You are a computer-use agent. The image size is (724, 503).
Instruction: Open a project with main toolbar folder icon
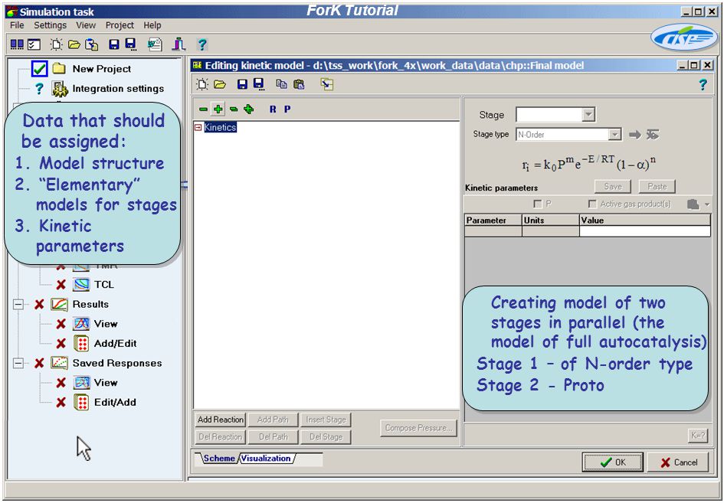point(74,44)
